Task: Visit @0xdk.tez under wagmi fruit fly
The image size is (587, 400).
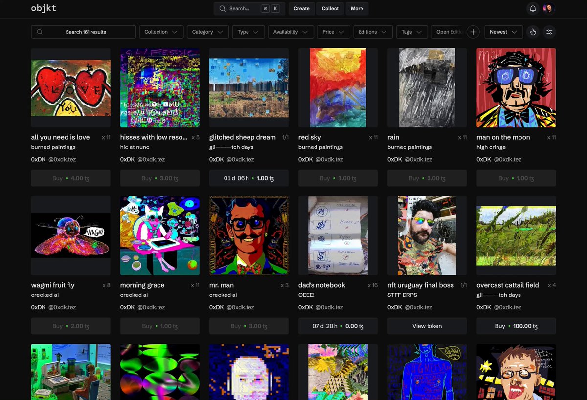Action: (62, 307)
